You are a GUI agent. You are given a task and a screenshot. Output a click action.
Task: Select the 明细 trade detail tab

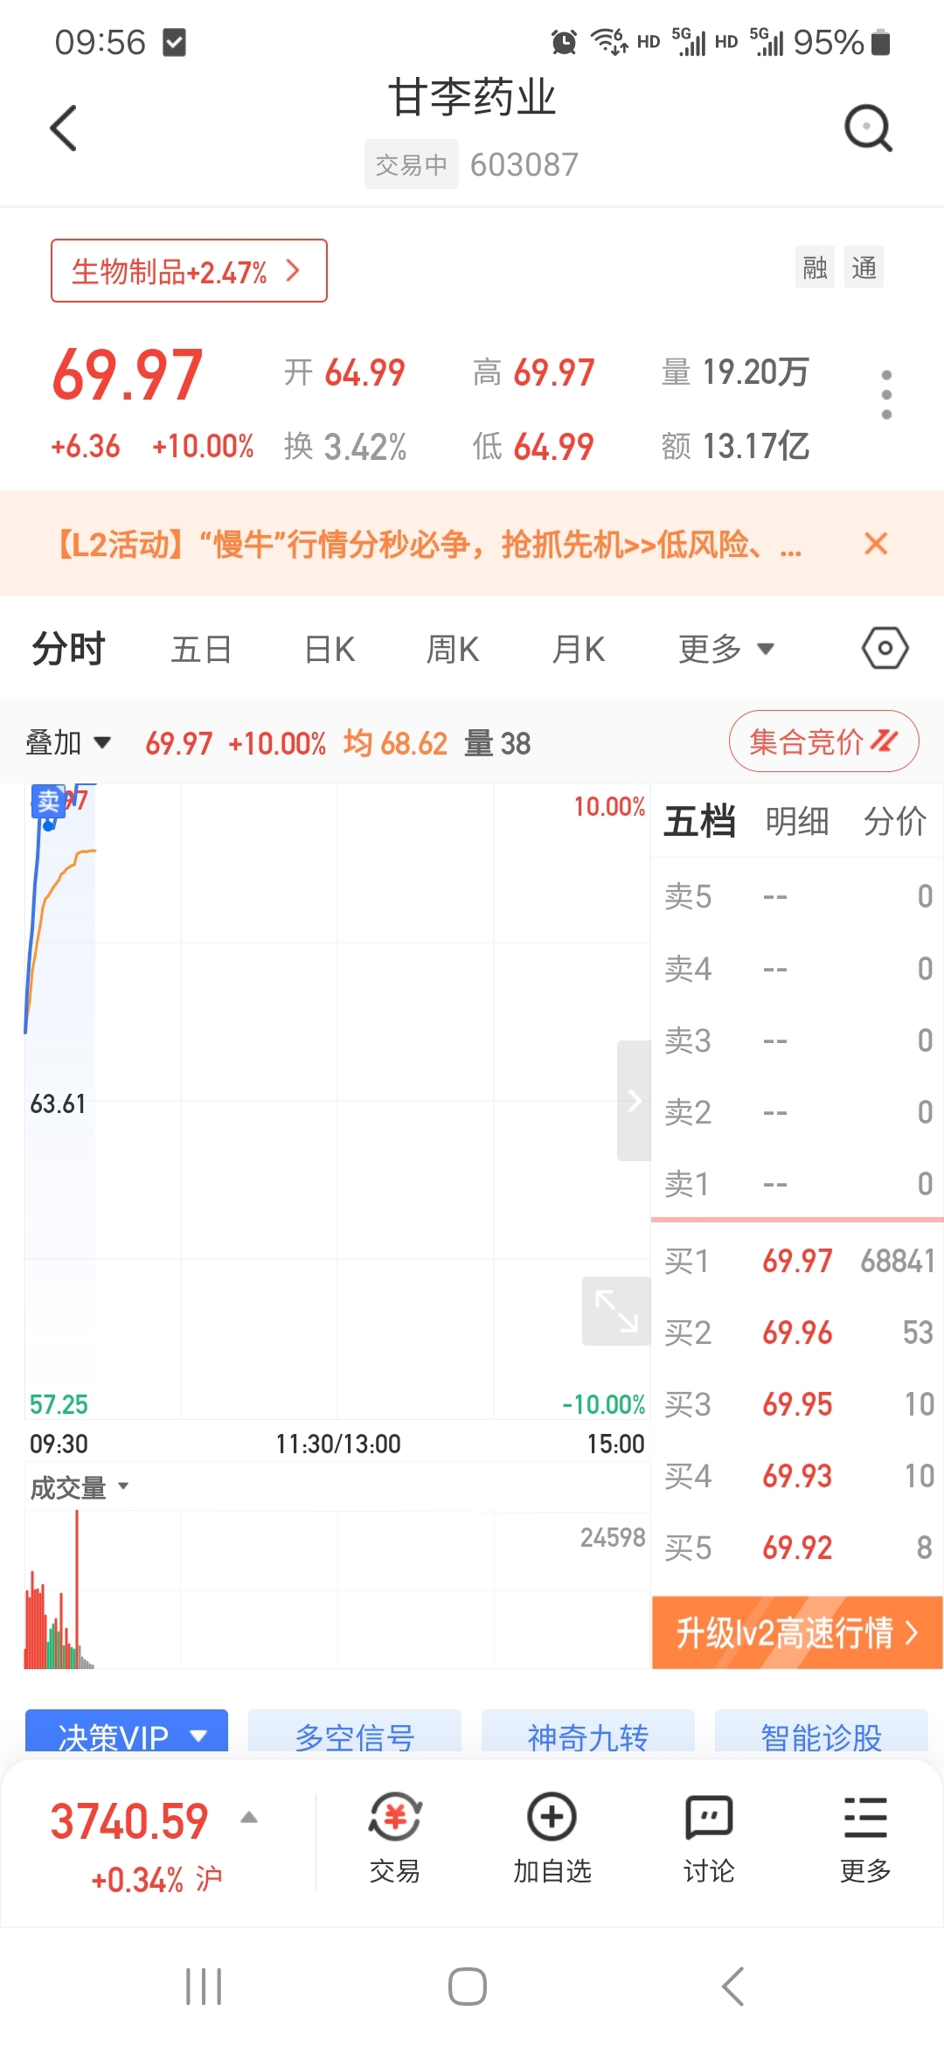[797, 822]
